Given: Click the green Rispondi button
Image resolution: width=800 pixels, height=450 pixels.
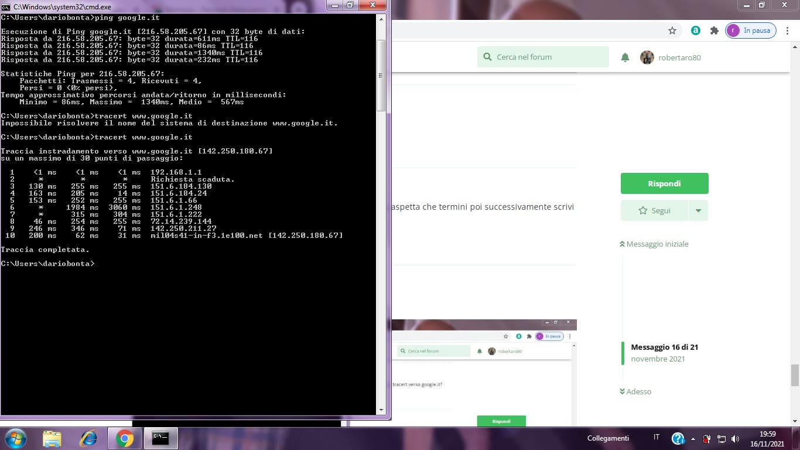Looking at the screenshot, I should click(664, 183).
